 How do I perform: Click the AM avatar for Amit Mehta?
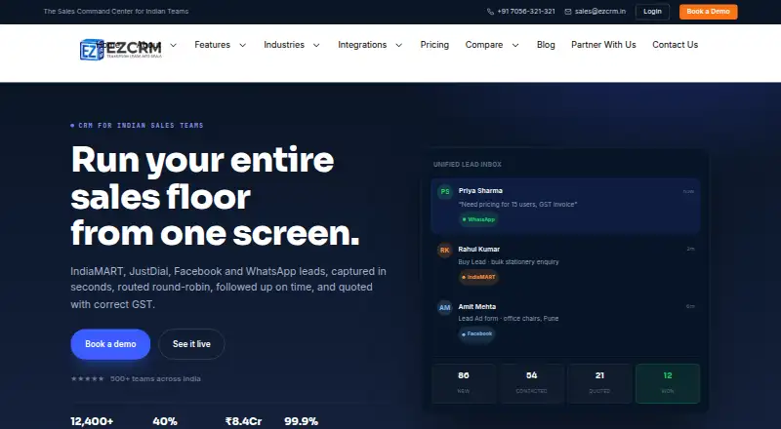[445, 307]
